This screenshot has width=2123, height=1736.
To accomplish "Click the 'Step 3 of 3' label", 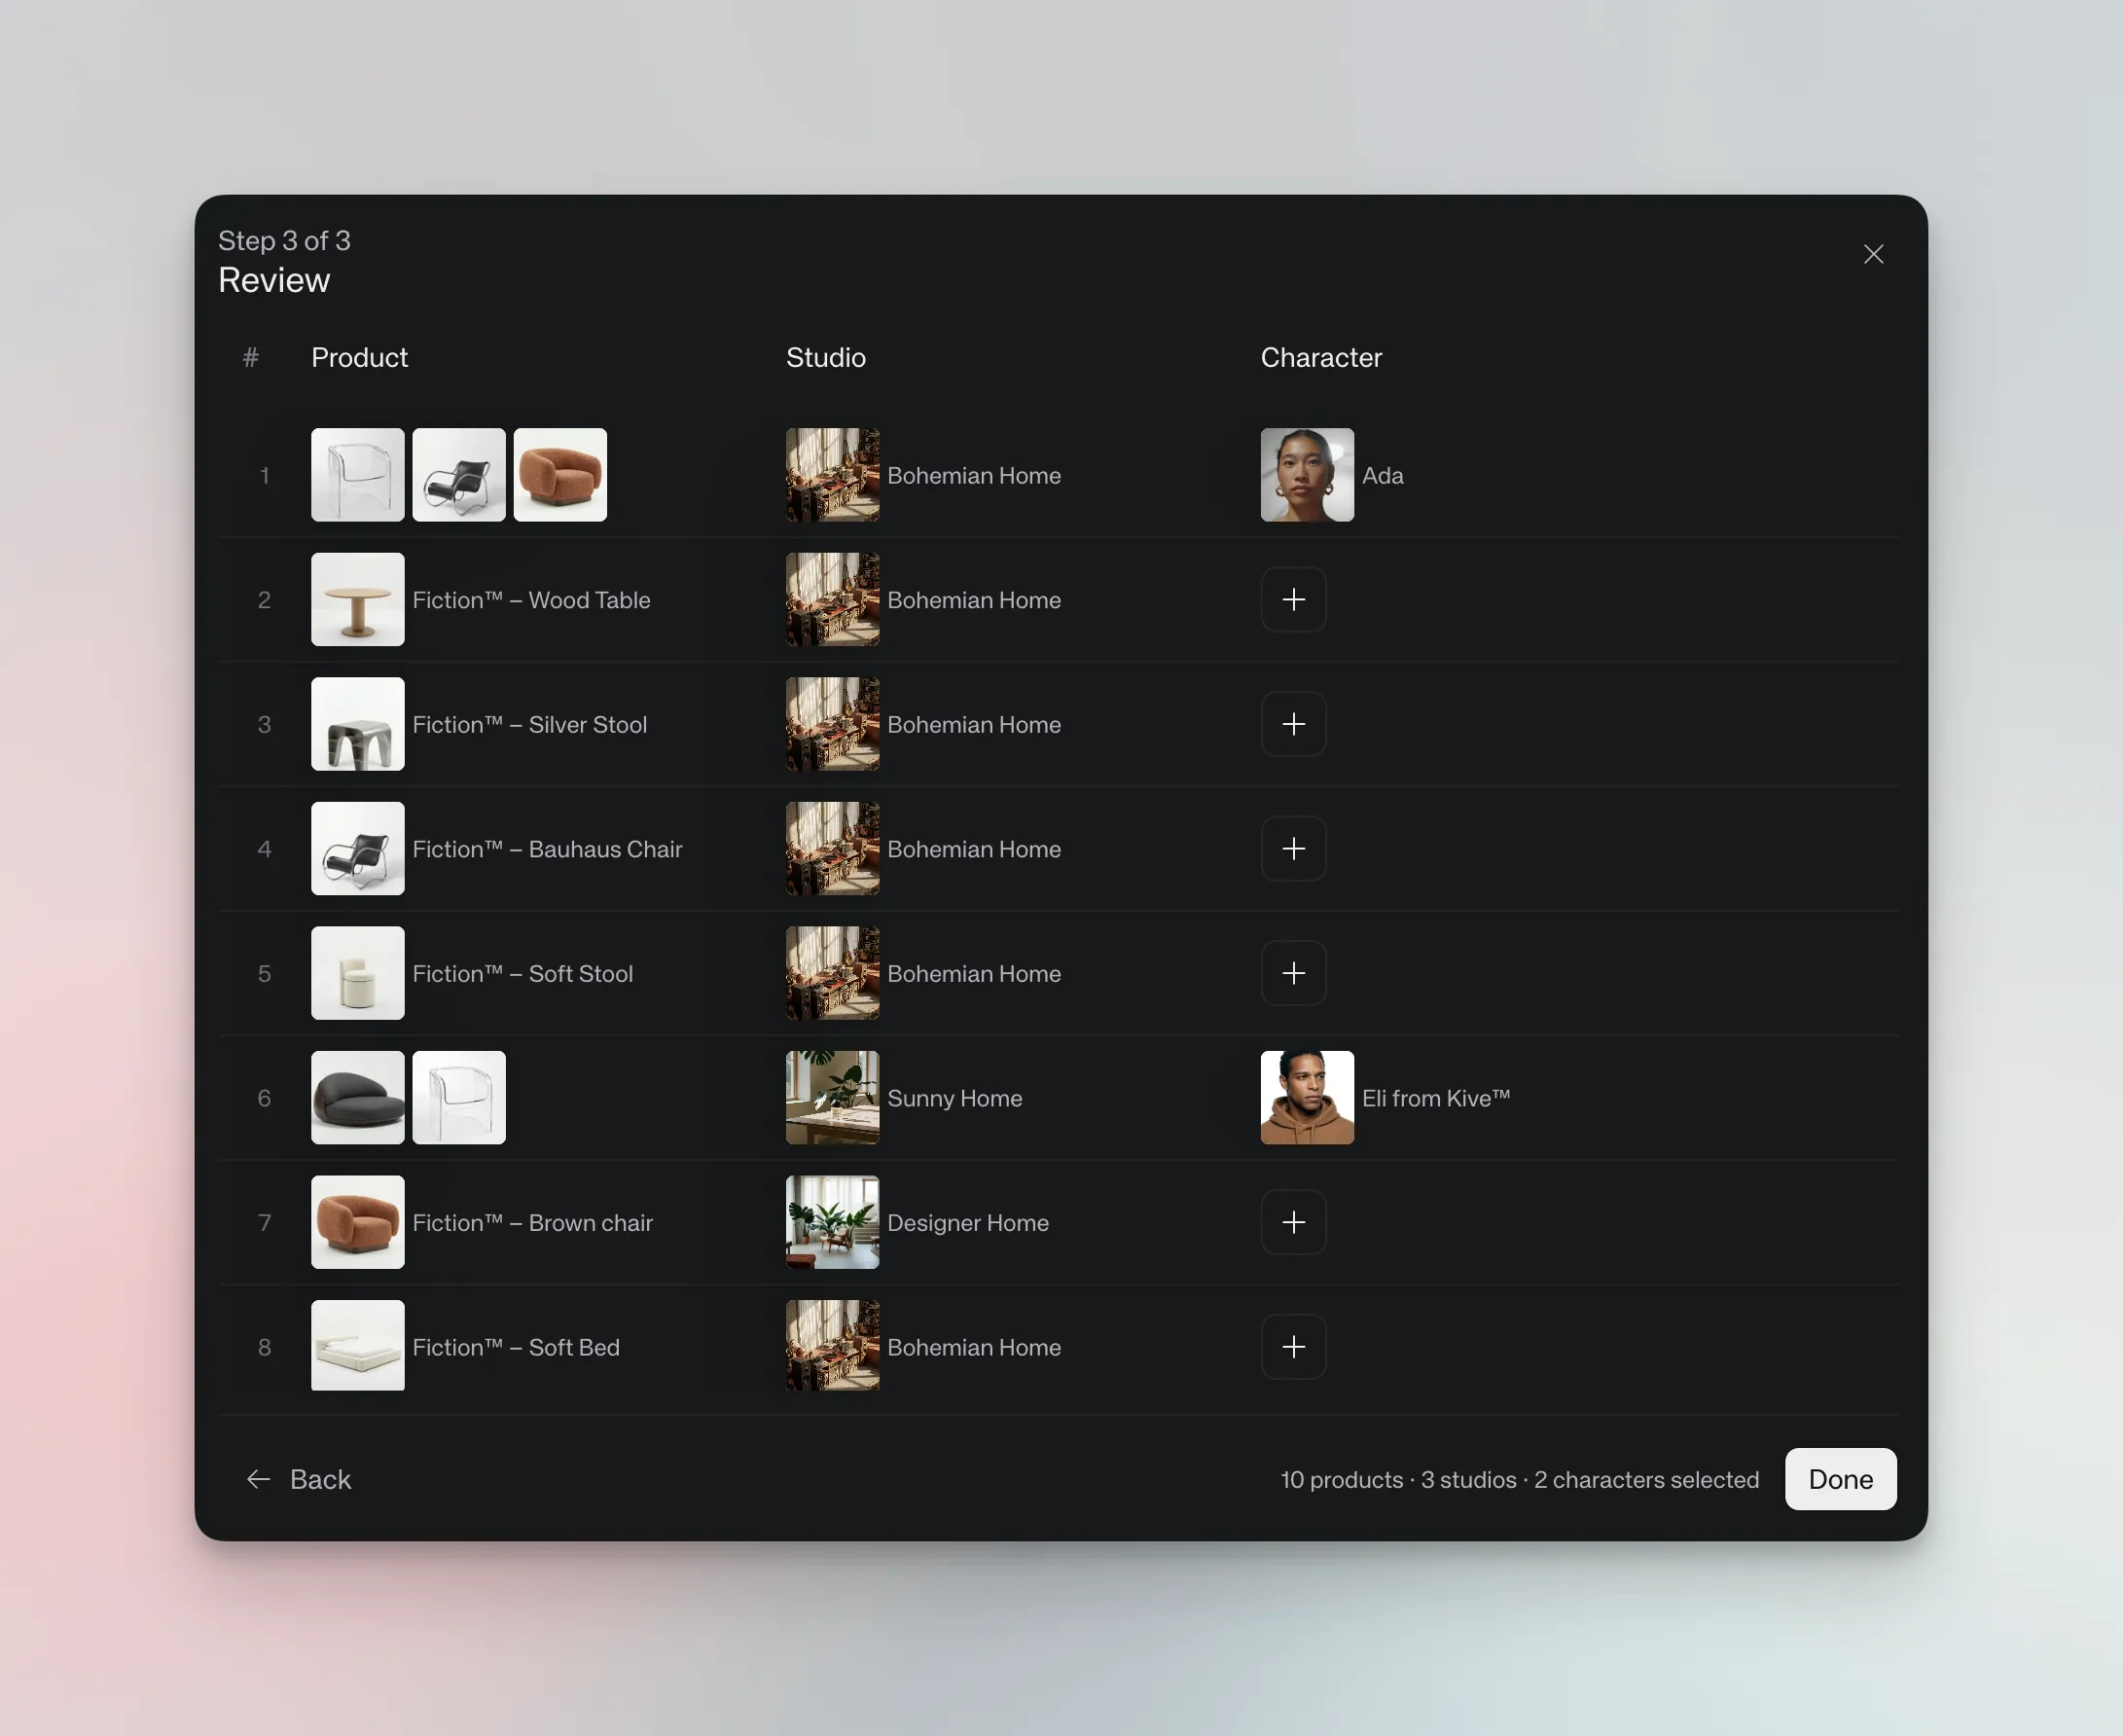I will (284, 240).
